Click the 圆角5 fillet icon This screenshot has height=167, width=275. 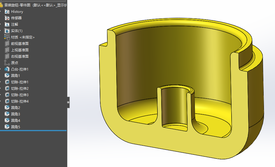tap(7, 127)
